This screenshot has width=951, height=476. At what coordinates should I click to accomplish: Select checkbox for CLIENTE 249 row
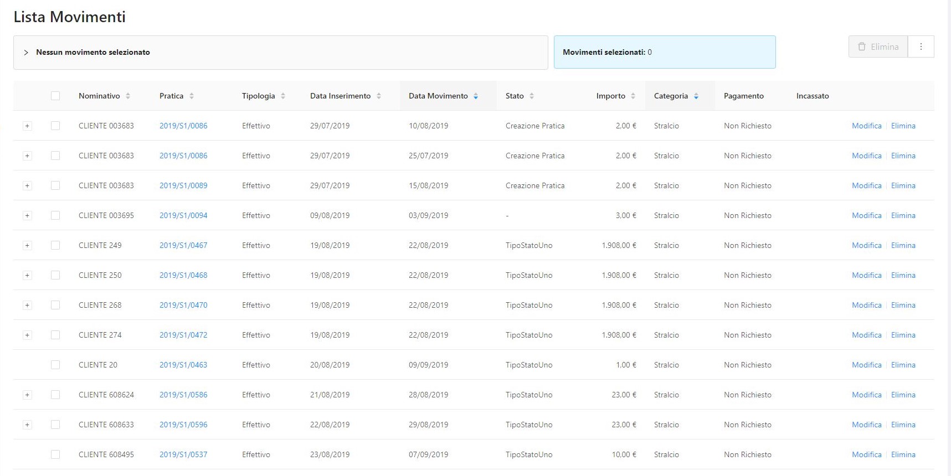55,245
